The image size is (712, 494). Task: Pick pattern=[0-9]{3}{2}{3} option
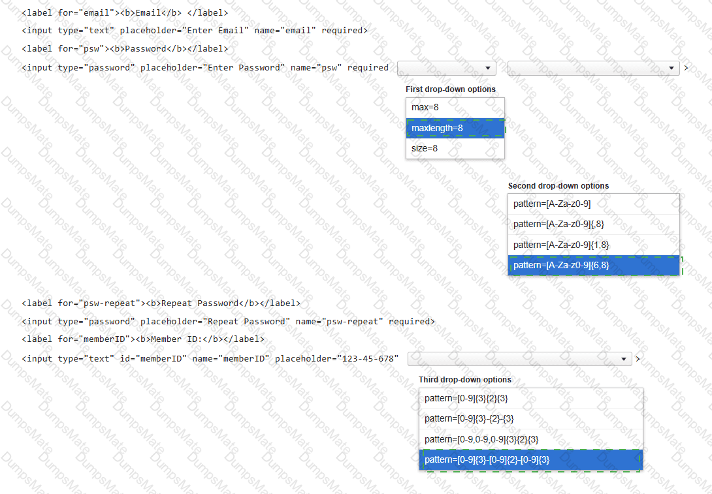click(x=531, y=398)
